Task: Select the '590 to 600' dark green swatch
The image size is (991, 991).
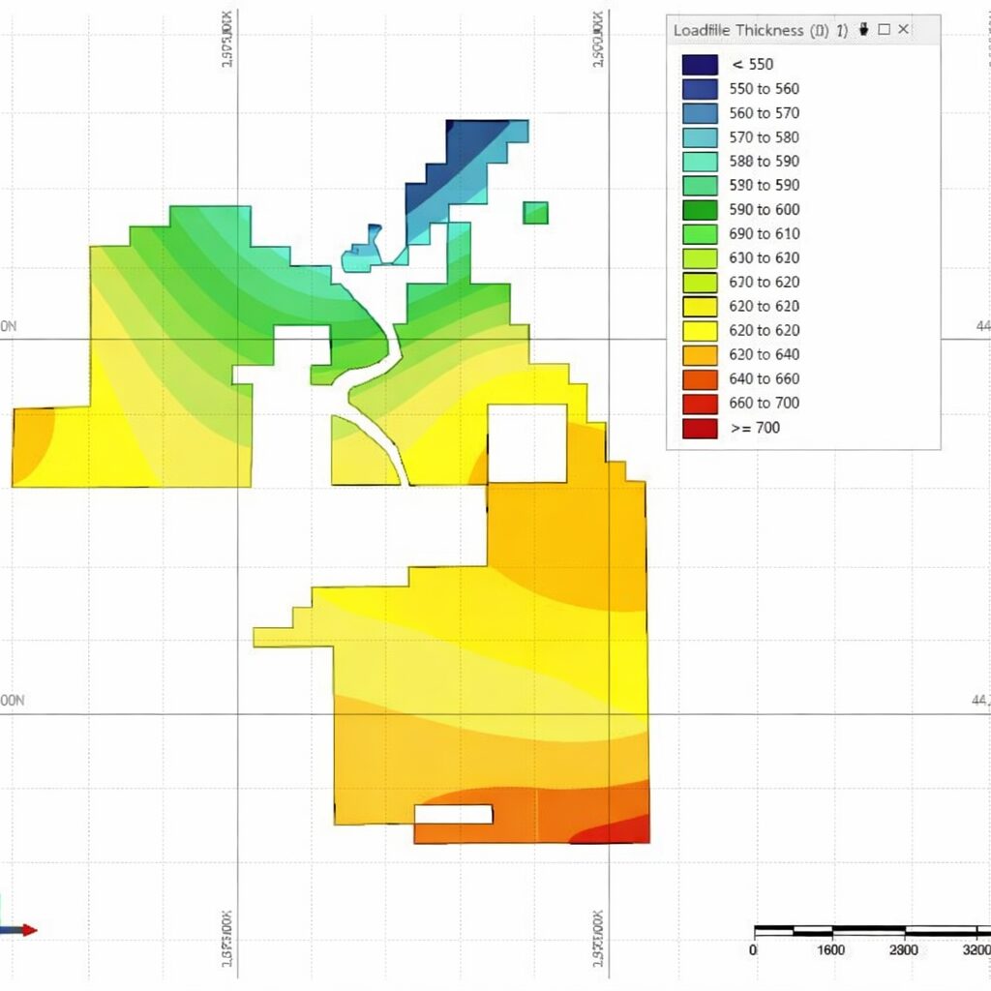Action: (700, 210)
